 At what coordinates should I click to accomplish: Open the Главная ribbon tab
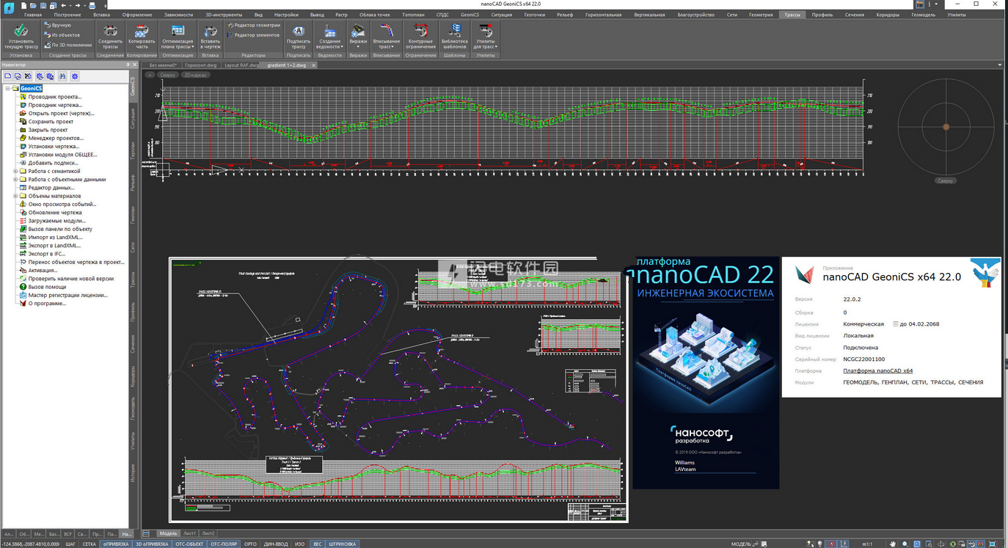coord(33,15)
